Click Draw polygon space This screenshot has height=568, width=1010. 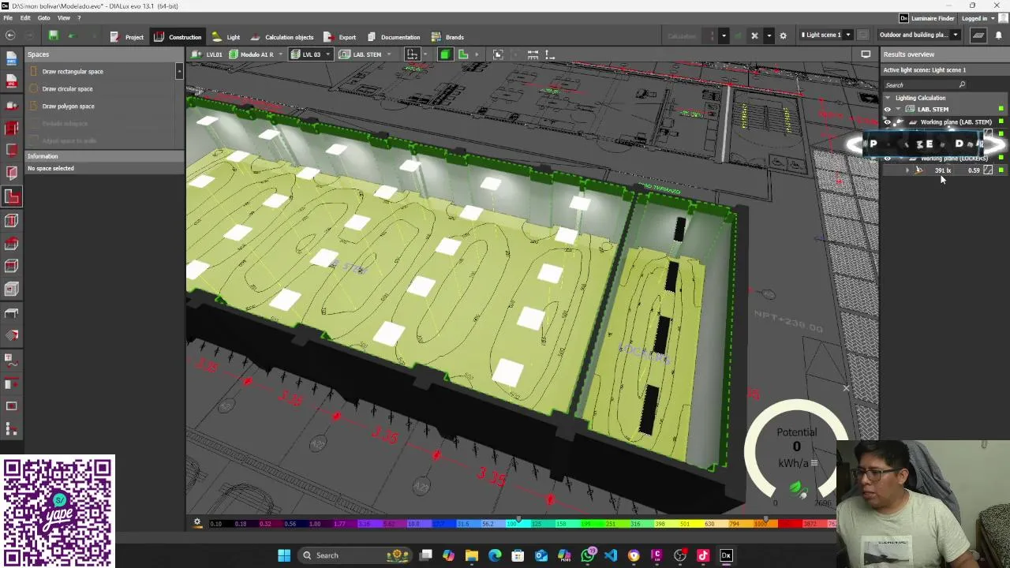click(x=69, y=106)
